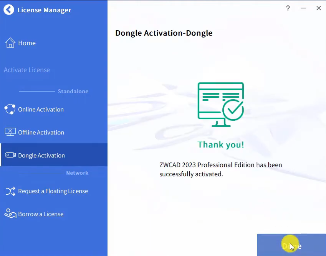Open the Dongle Activation menu item

54,155
